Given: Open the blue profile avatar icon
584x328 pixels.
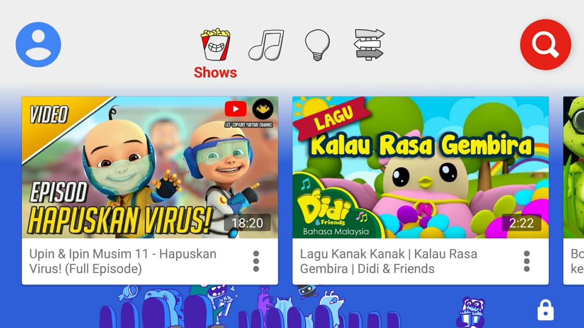Looking at the screenshot, I should click(38, 45).
